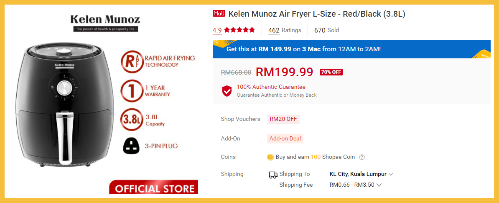
Task: Click the 1 Year Warranty badge
Action: [x=131, y=90]
